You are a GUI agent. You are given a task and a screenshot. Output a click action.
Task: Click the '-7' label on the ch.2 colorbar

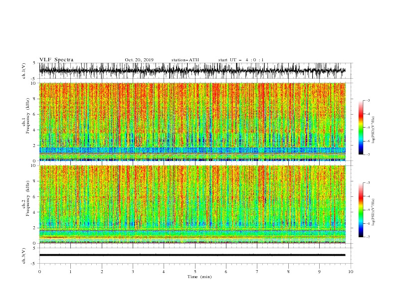(368, 237)
